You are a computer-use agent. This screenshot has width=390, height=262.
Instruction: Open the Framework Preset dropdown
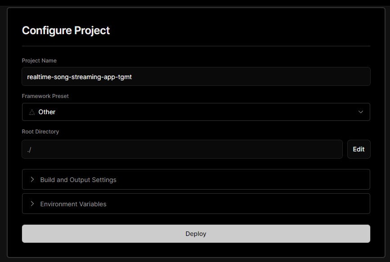pyautogui.click(x=196, y=112)
